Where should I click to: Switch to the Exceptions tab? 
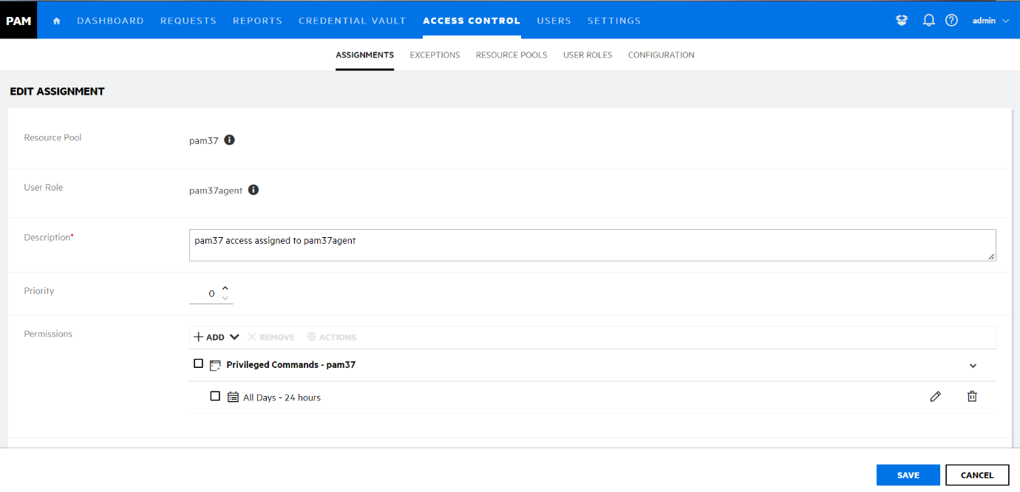pyautogui.click(x=435, y=55)
